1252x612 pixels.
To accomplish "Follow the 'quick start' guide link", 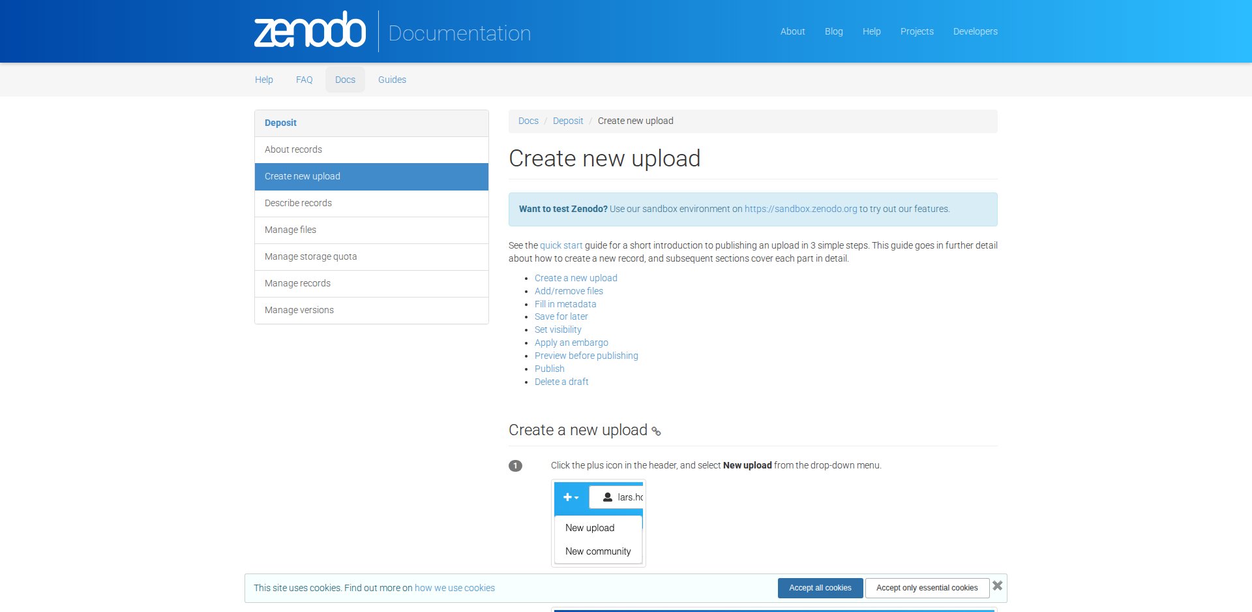I will 561,245.
